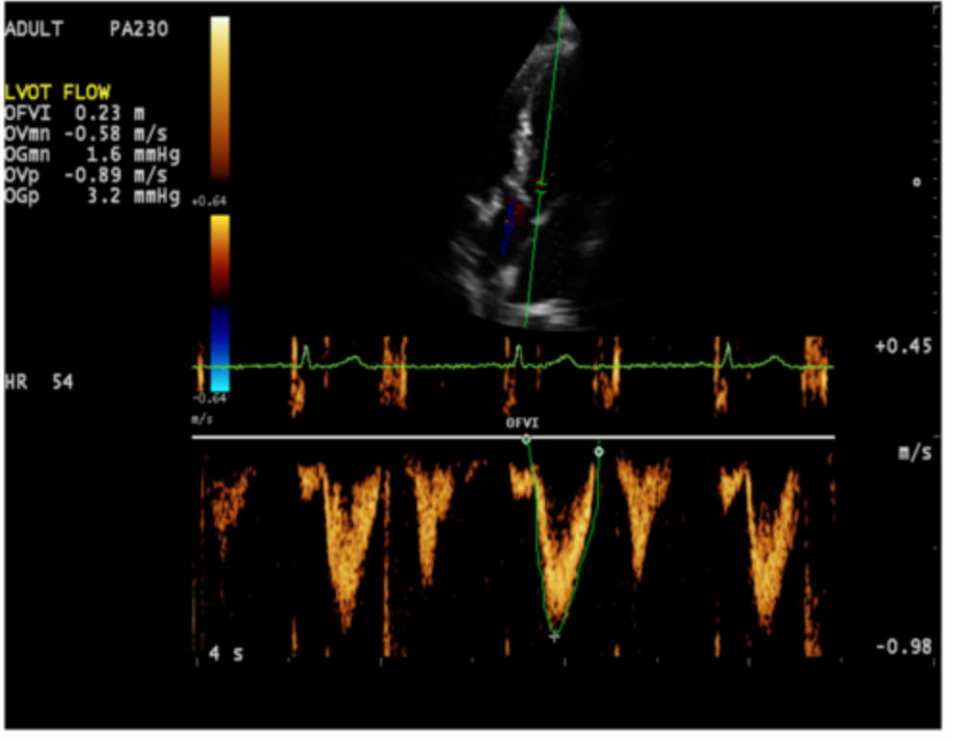Select the peak velocity cross marker
This screenshot has height=742, width=953.
(554, 635)
